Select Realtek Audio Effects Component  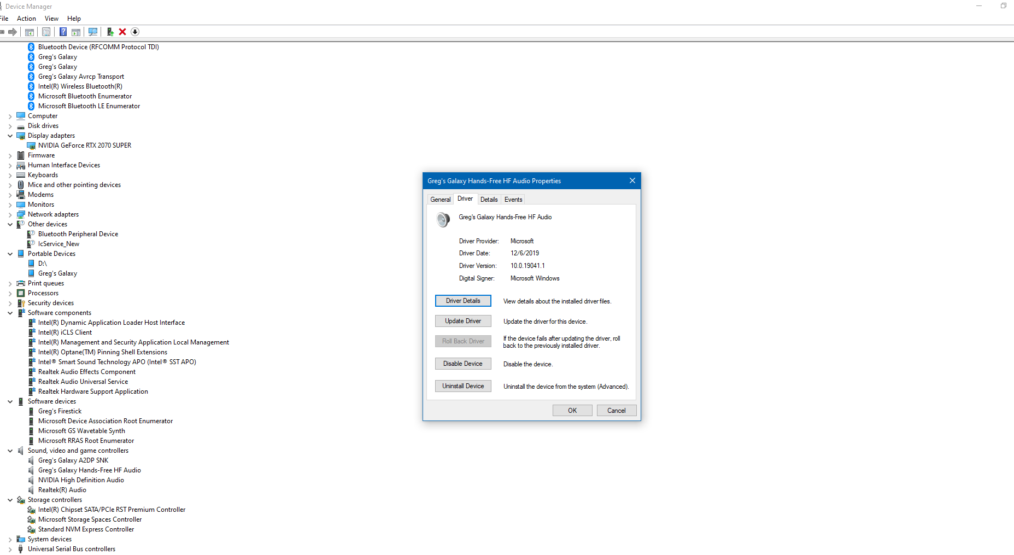[x=87, y=372]
